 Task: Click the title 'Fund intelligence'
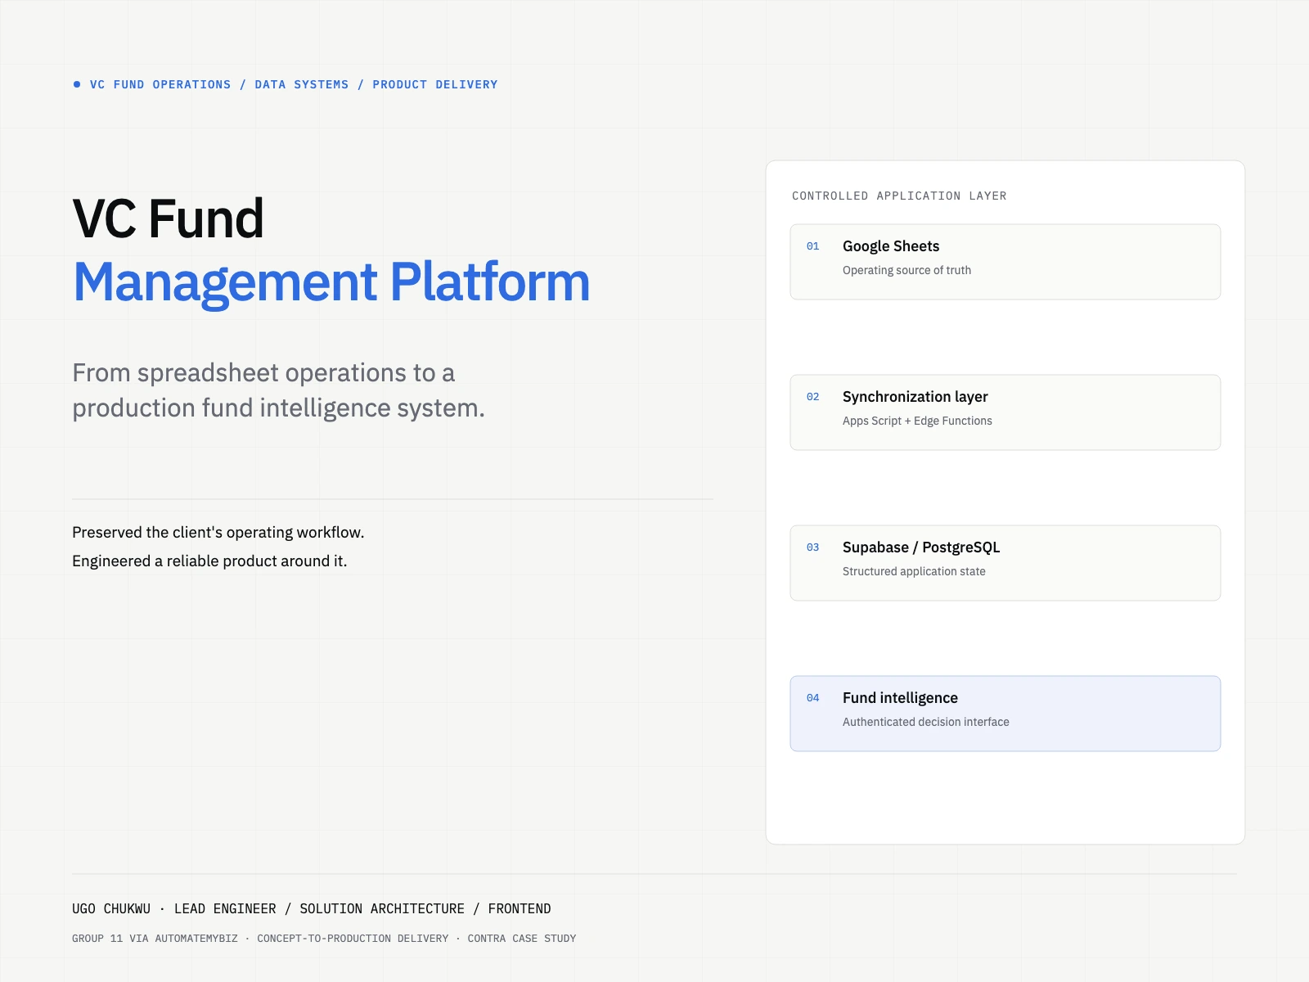(x=900, y=698)
